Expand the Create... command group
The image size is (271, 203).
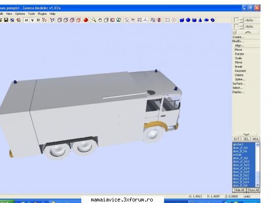(238, 37)
